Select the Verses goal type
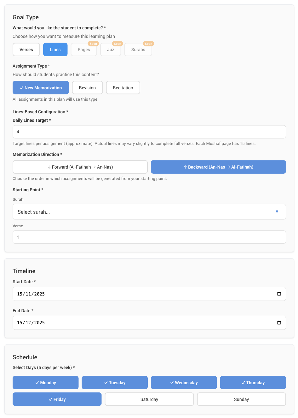Viewport: 298px width, 418px height. 26,50
